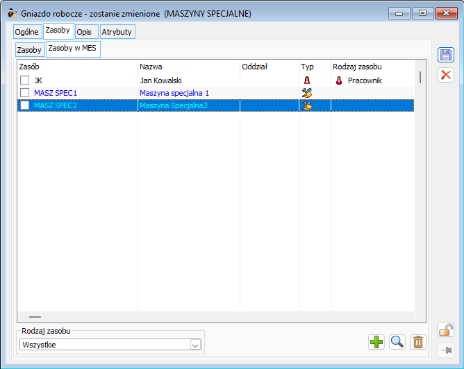This screenshot has height=369, width=464.
Task: Click the MASZ SPEC1 resource code
Action: tap(56, 93)
